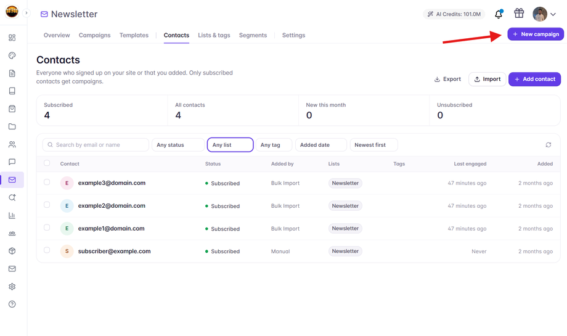Click the New campaign button
This screenshot has width=567, height=336.
pyautogui.click(x=536, y=34)
